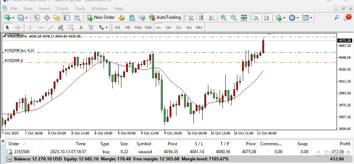Toggle the Terminal window icon
354x164 pixels.
click(x=67, y=18)
